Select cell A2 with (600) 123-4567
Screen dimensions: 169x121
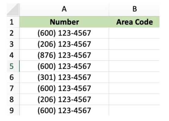click(64, 33)
